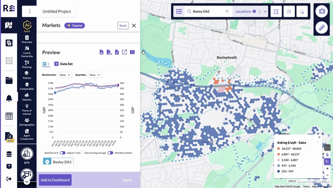Open the Quartiles dropdown
The height and width of the screenshot is (188, 333).
point(95,75)
